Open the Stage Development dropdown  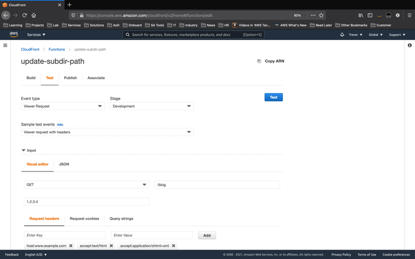pos(152,106)
